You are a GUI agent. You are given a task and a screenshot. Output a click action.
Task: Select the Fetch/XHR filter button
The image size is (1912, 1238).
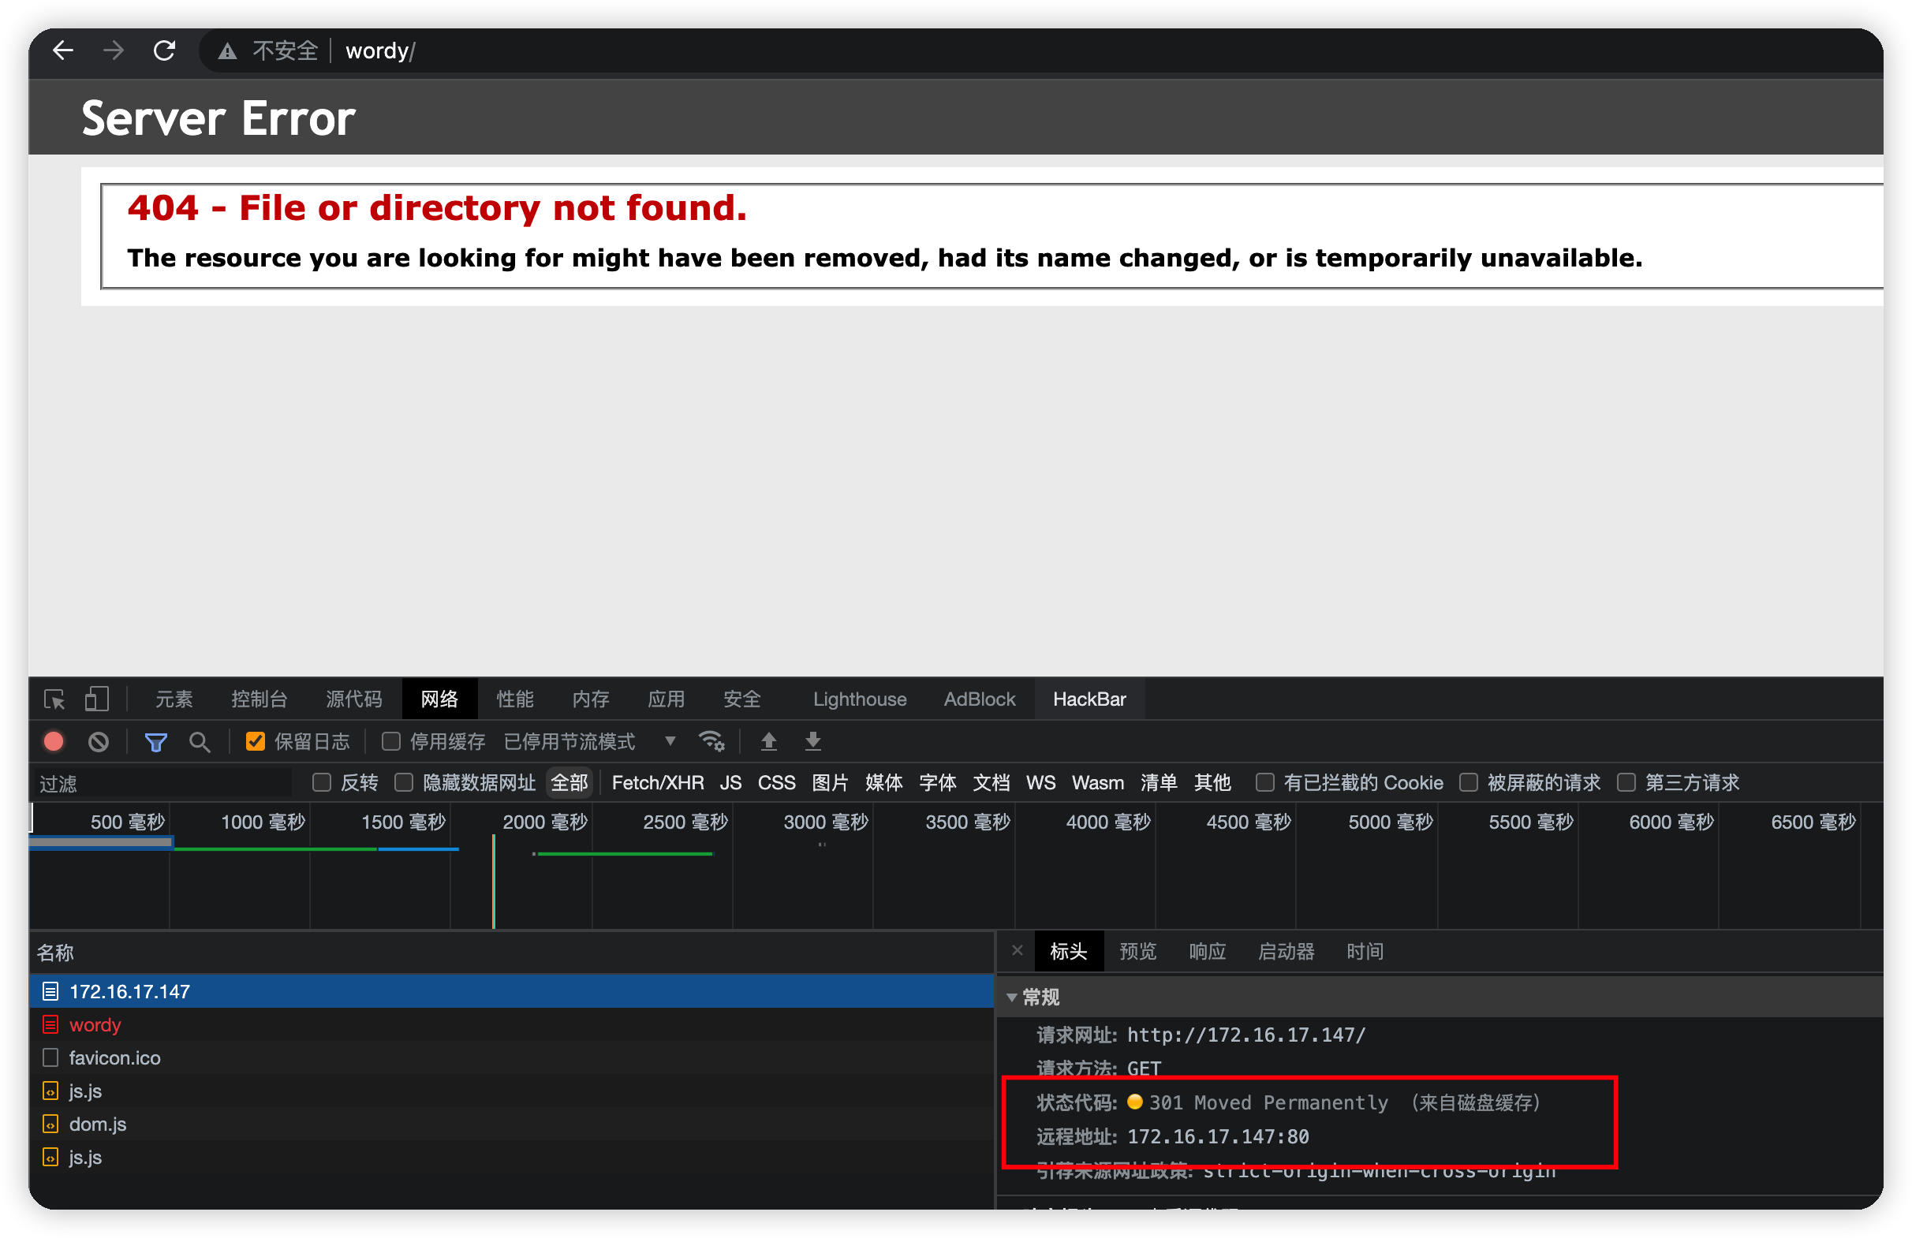(657, 783)
